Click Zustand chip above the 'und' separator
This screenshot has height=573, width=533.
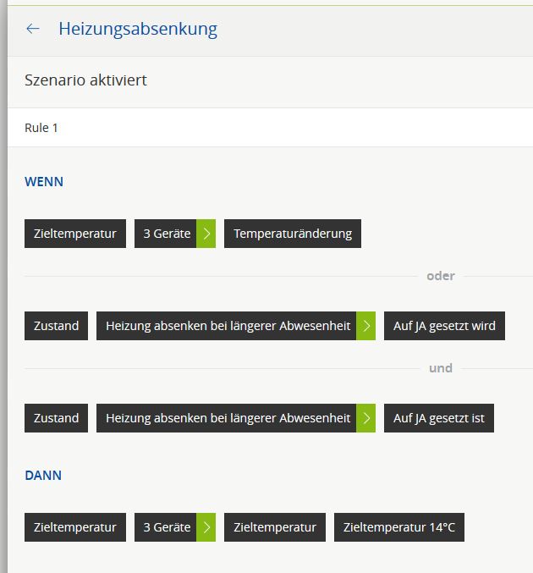(56, 326)
